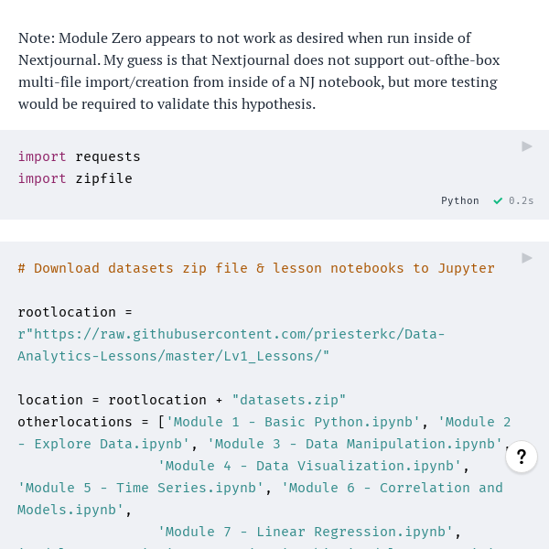The width and height of the screenshot is (549, 549).
Task: Click 'Module 4 - Data Visualization.ipynb' string
Action: 310,466
